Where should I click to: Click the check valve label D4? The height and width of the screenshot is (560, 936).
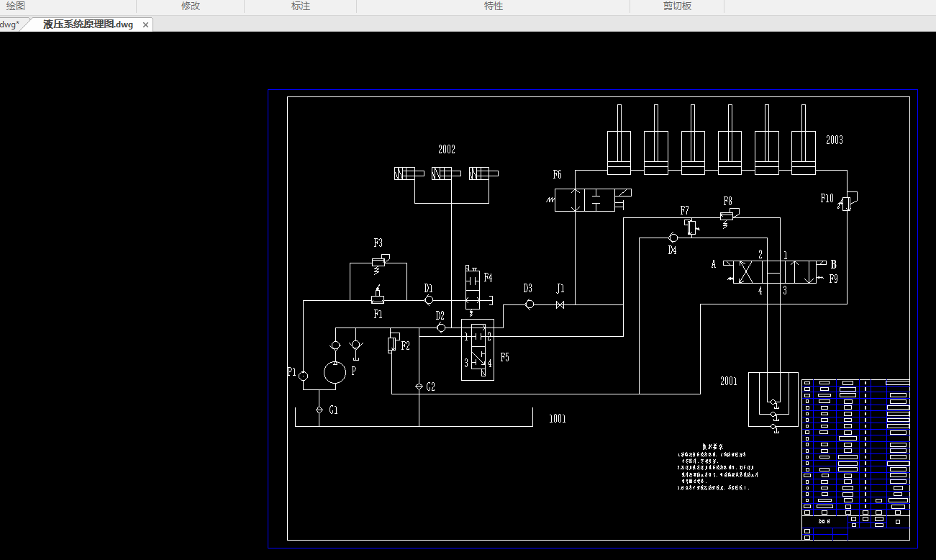point(672,250)
